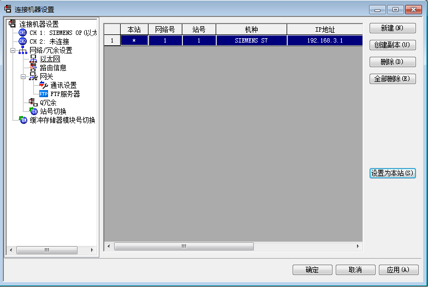The width and height of the screenshot is (428, 287).
Task: Apply changes with 应用(A) button
Action: tap(399, 270)
